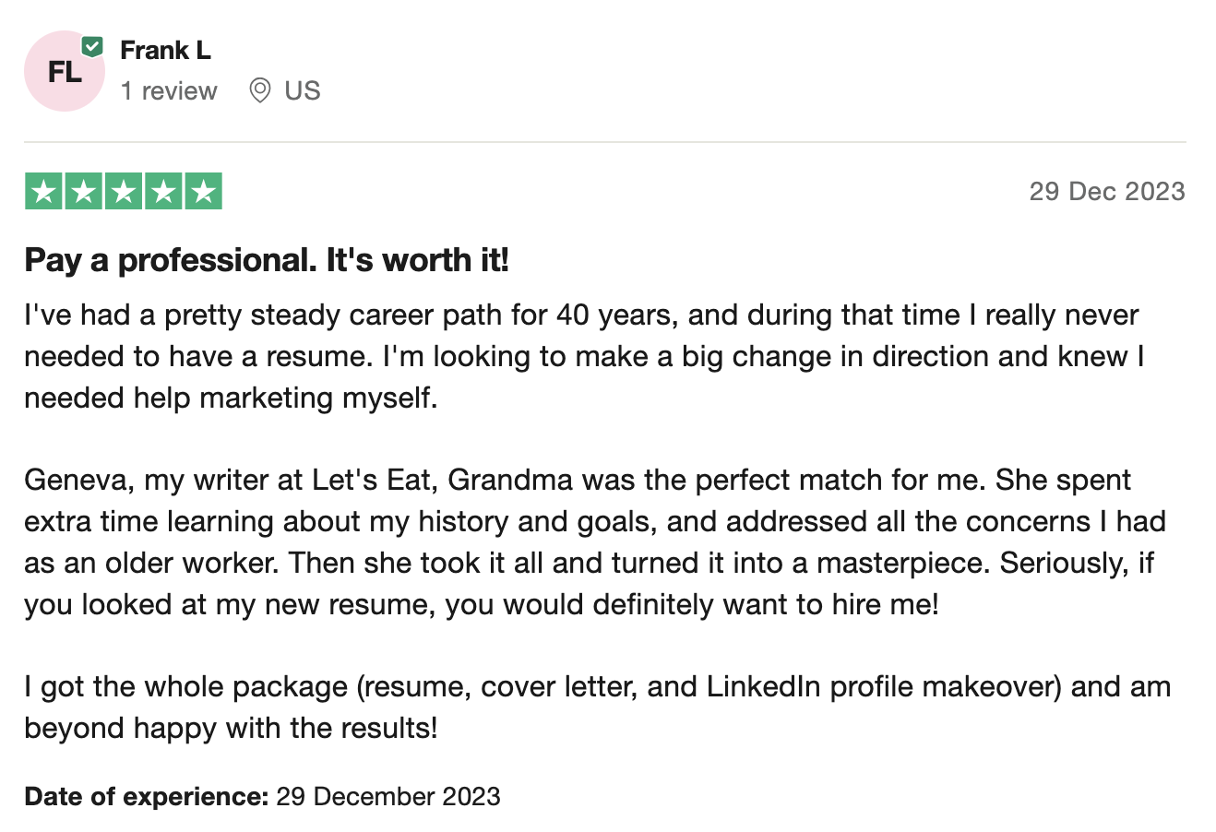
Task: Click the paragraph mentioning Geneva the writer
Action: (595, 542)
